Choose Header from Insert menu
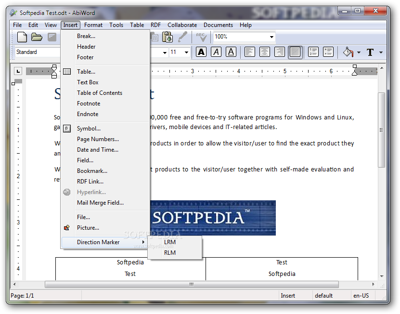Image resolution: width=400 pixels, height=314 pixels. coord(105,47)
